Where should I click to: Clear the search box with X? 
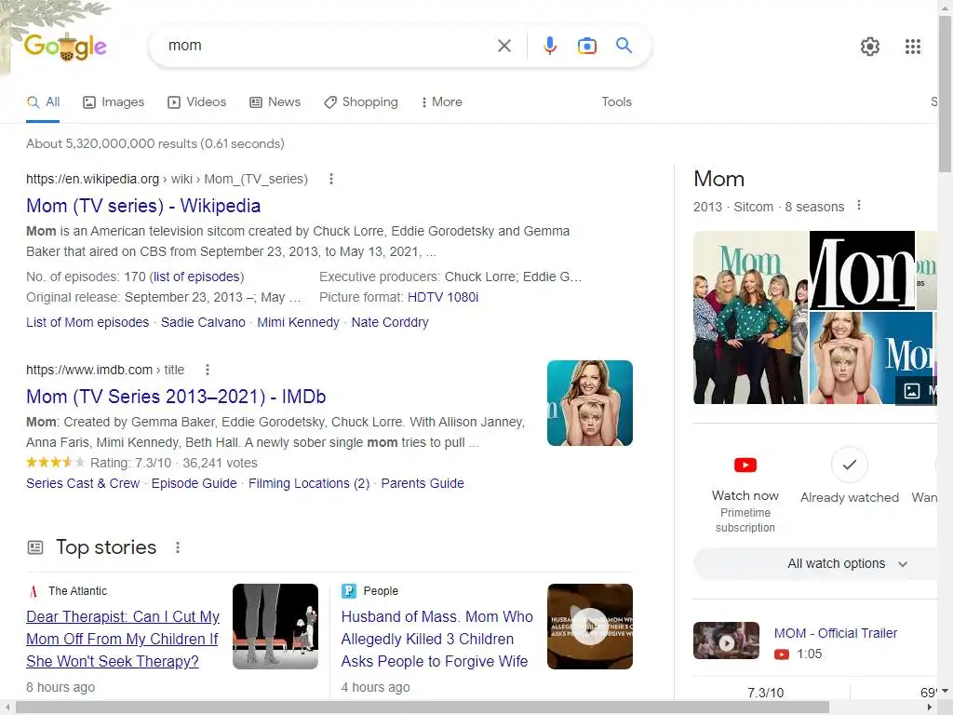coord(503,46)
